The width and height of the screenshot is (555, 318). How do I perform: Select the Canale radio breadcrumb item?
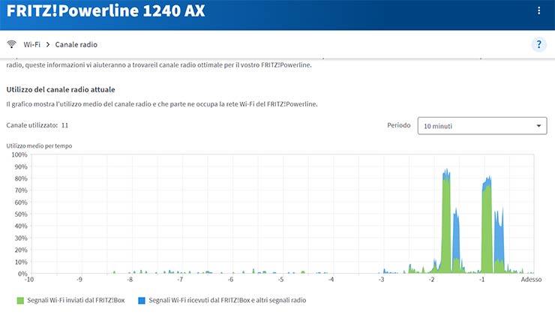coord(76,44)
